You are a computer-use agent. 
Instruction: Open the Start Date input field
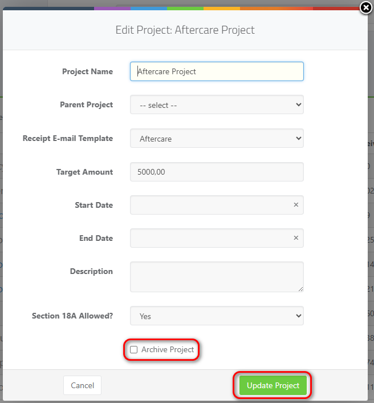coord(211,205)
